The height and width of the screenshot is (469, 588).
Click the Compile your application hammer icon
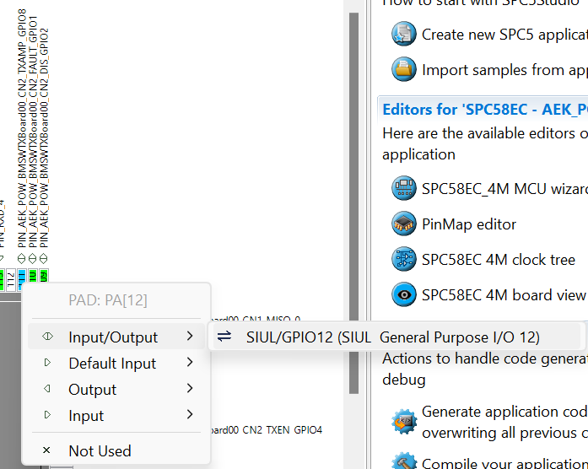(403, 461)
